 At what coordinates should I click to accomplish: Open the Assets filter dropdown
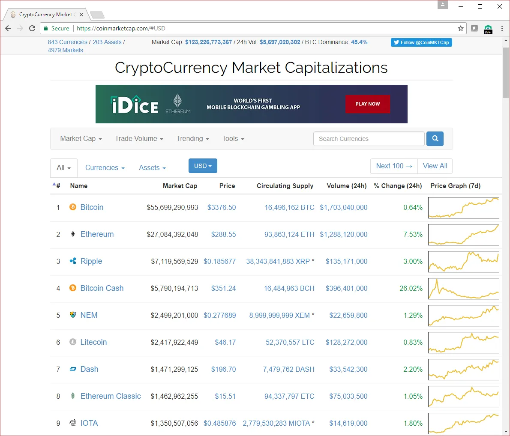(152, 168)
